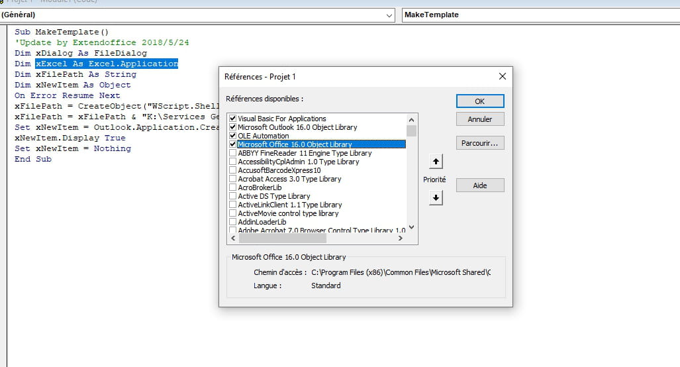This screenshot has height=367, width=680.
Task: Click the vertical scrollbar thumb in references list
Action: tap(412, 131)
